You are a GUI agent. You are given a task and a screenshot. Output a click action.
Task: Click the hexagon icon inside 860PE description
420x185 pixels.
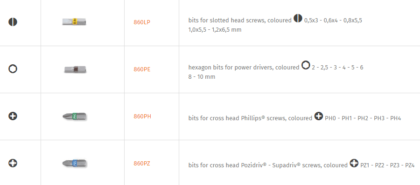click(306, 65)
